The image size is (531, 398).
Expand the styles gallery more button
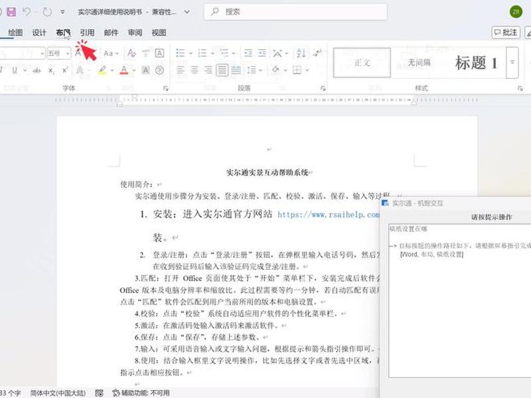coord(512,62)
